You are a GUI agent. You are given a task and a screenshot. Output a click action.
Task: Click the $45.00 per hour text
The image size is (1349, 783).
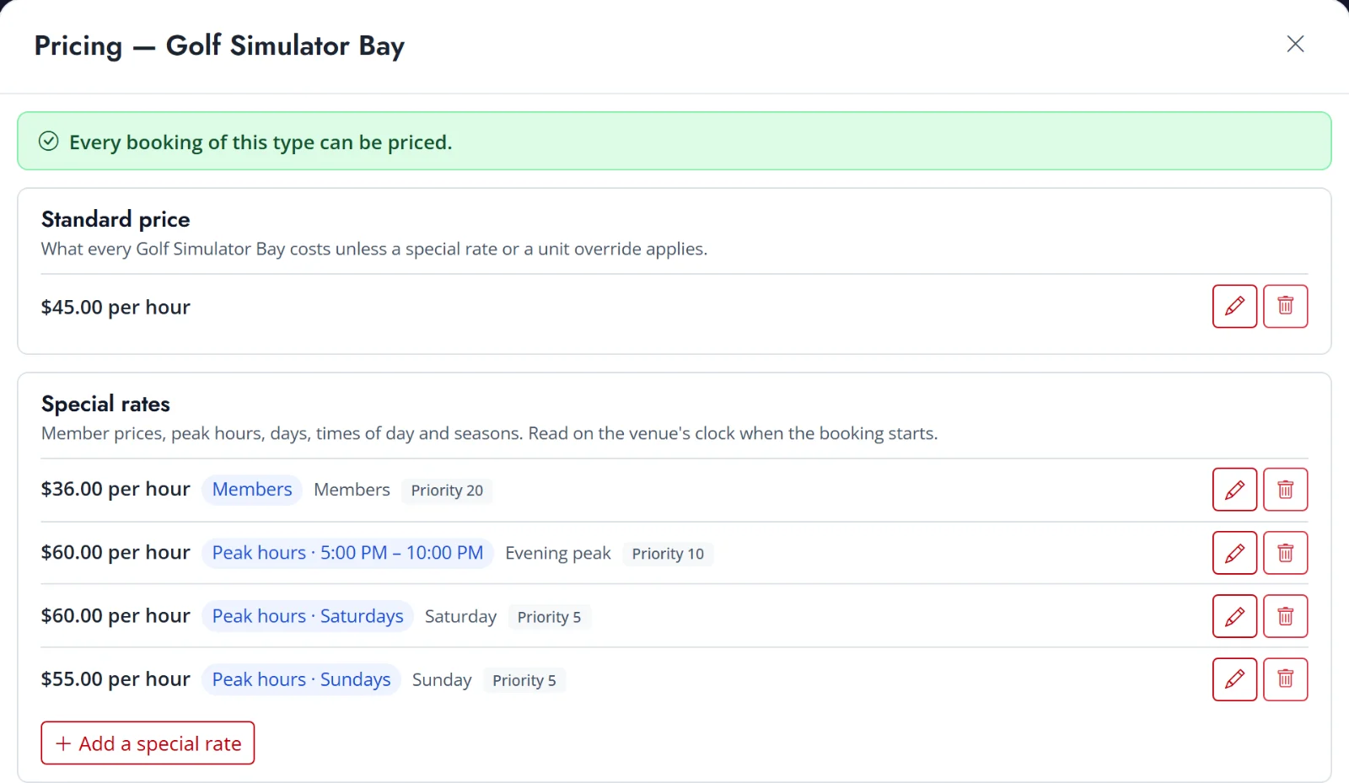(x=116, y=307)
